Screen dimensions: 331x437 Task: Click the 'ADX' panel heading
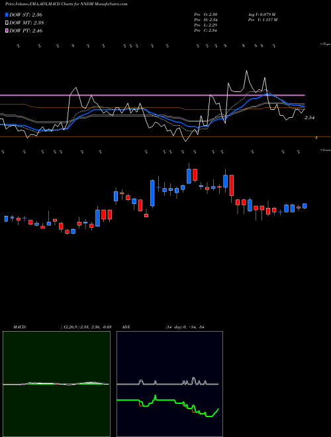pos(126,327)
